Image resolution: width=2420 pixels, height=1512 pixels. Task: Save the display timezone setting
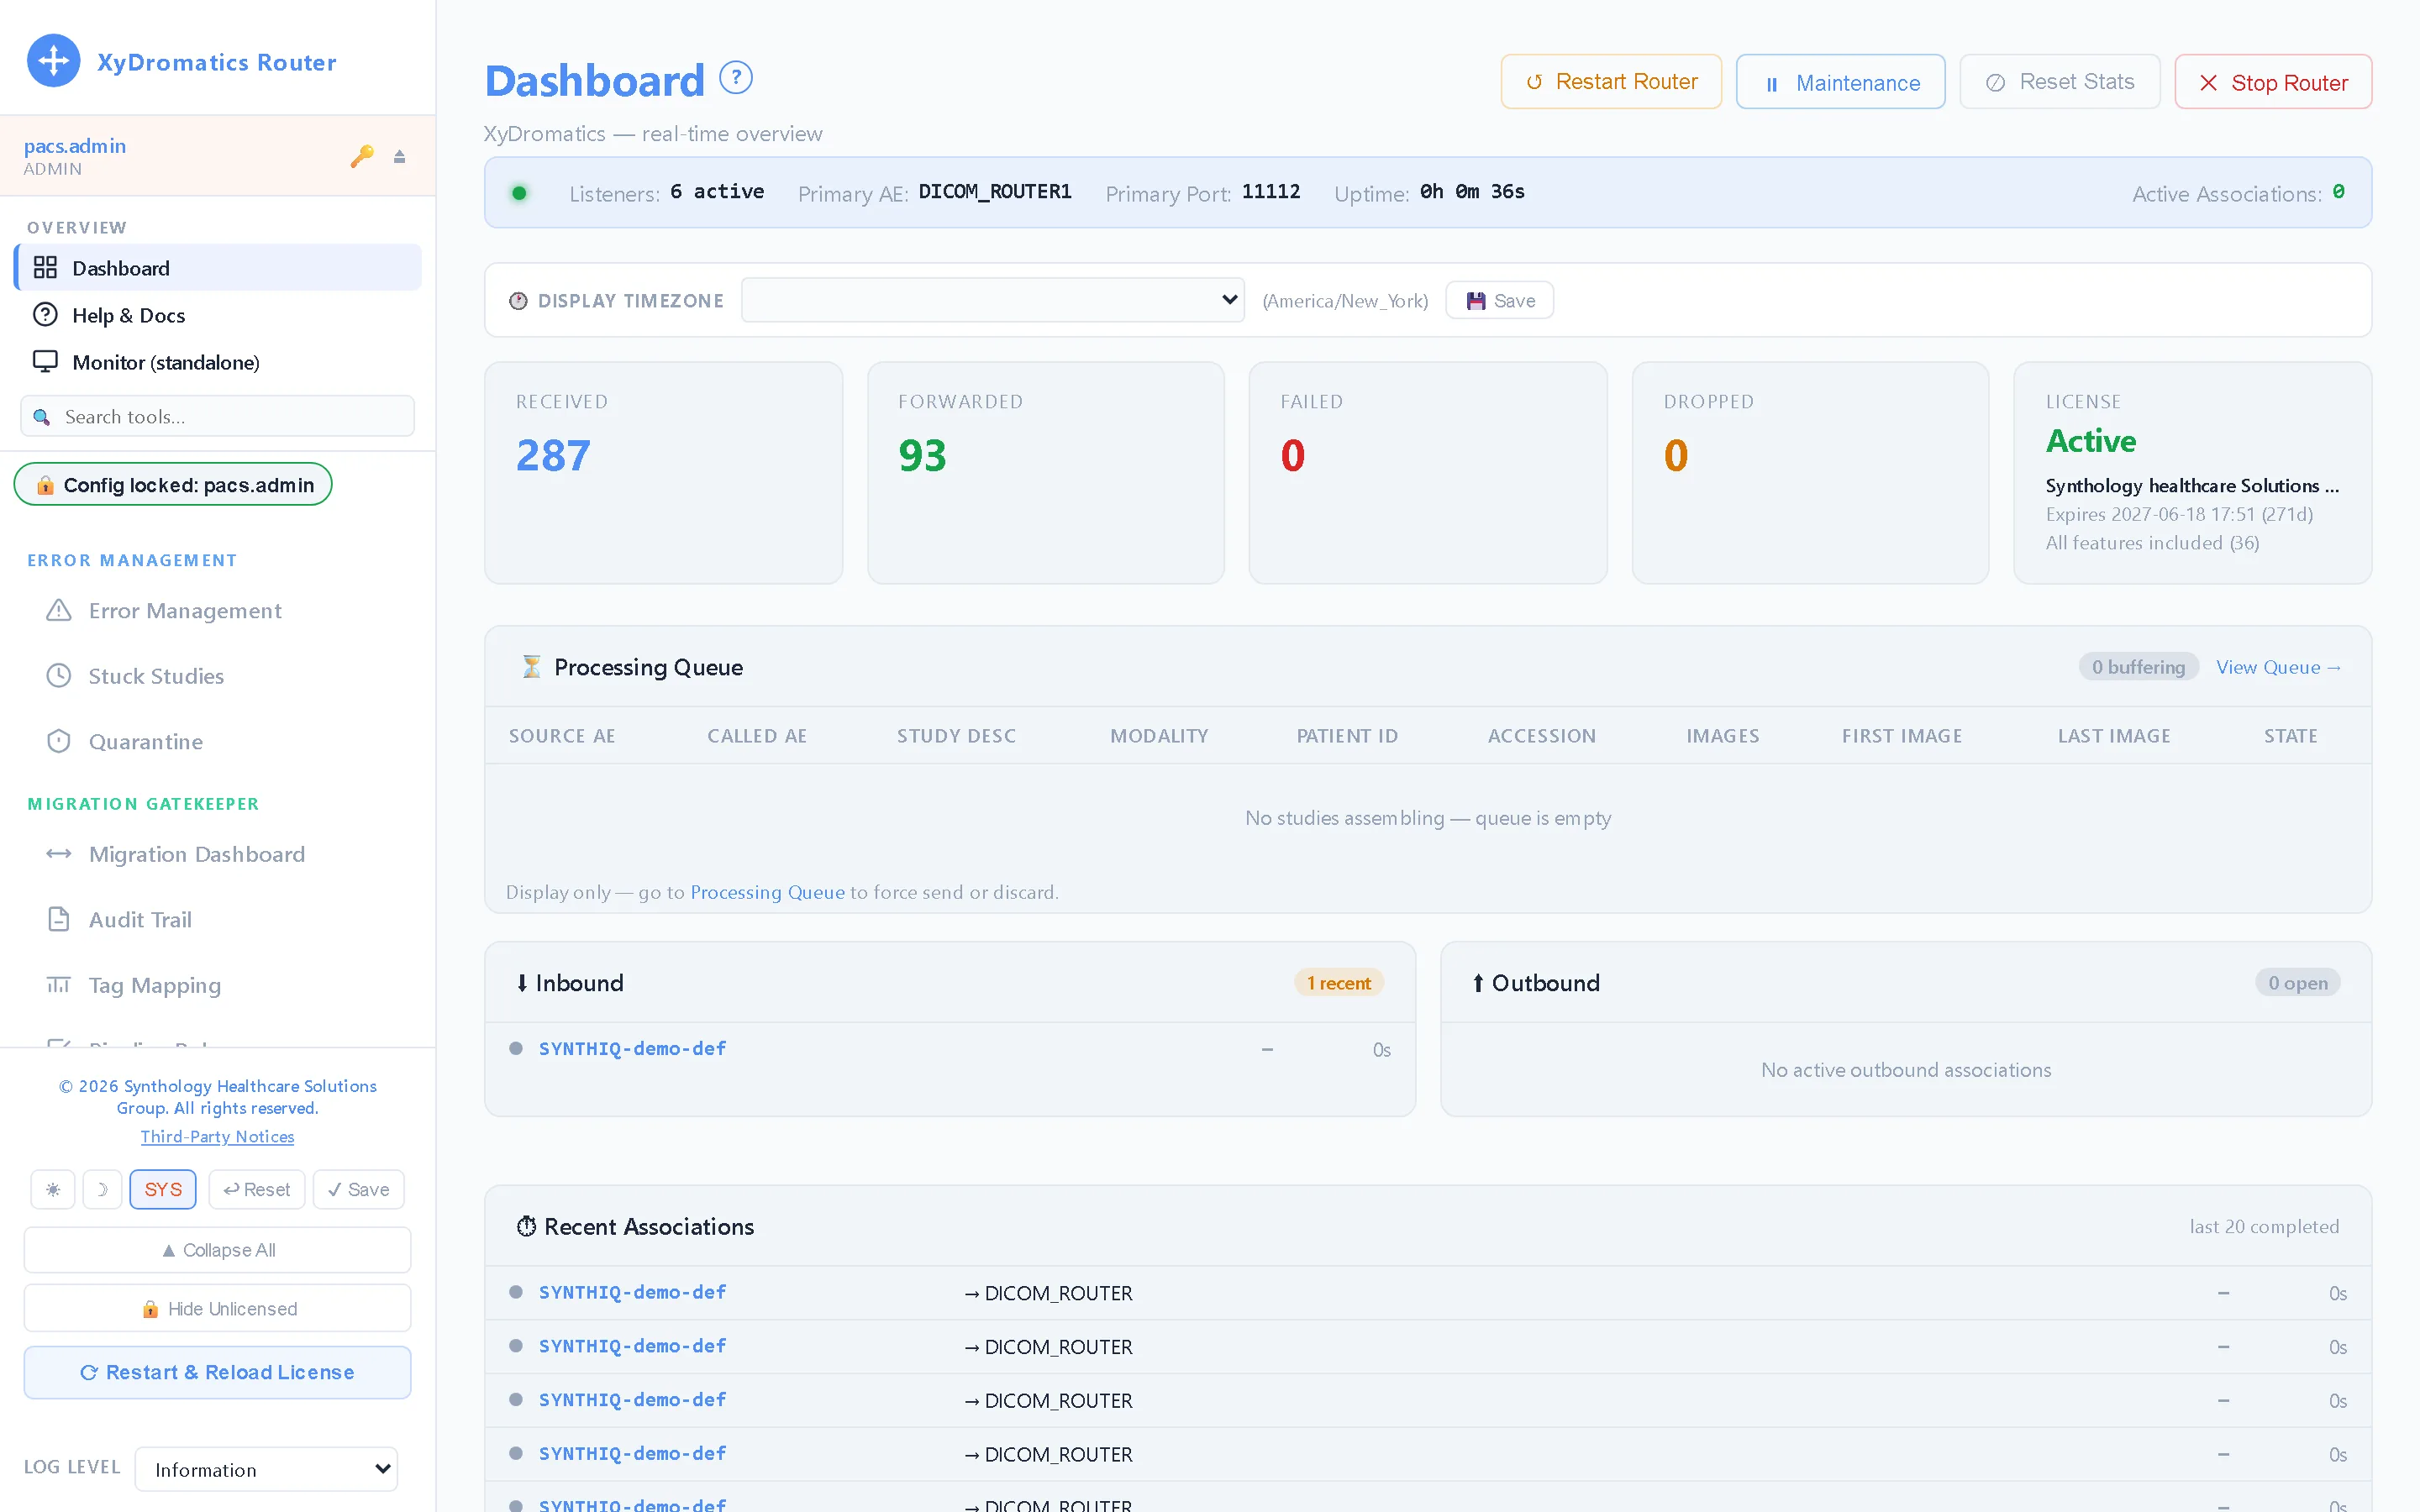pyautogui.click(x=1500, y=300)
